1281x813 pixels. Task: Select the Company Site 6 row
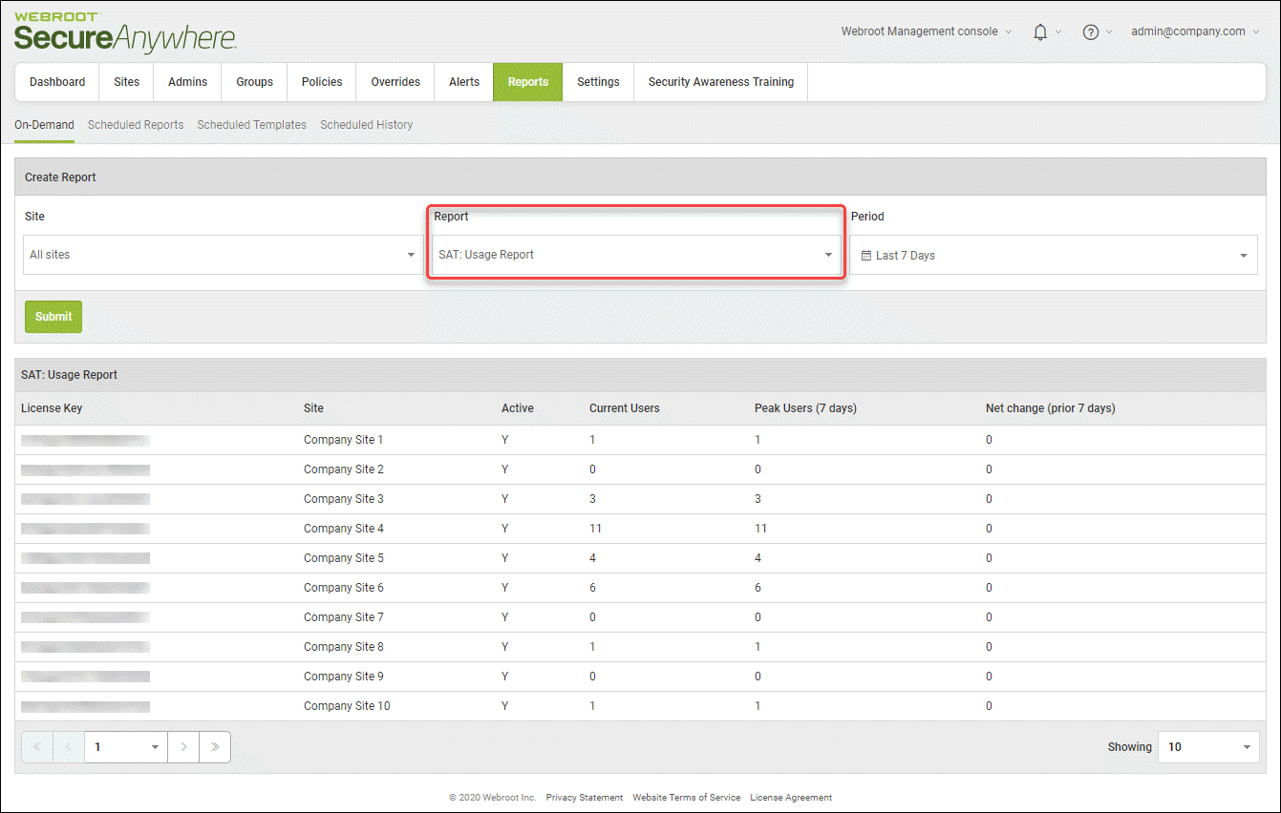point(640,588)
